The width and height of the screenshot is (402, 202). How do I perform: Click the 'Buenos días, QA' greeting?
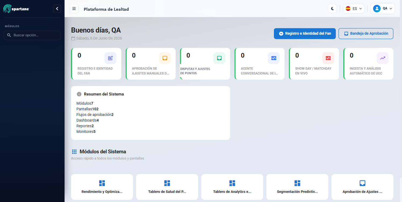96,30
